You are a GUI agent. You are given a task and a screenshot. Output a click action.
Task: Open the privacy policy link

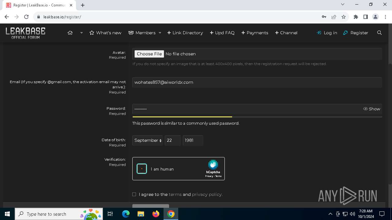[207, 194]
